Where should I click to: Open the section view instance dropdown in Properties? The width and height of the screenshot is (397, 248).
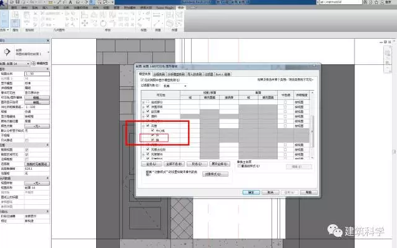point(15,64)
